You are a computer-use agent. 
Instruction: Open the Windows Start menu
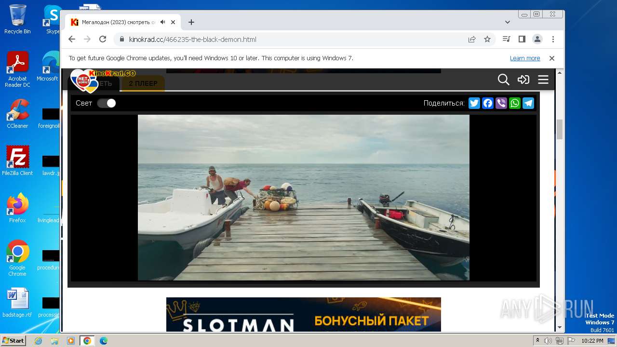click(x=13, y=340)
